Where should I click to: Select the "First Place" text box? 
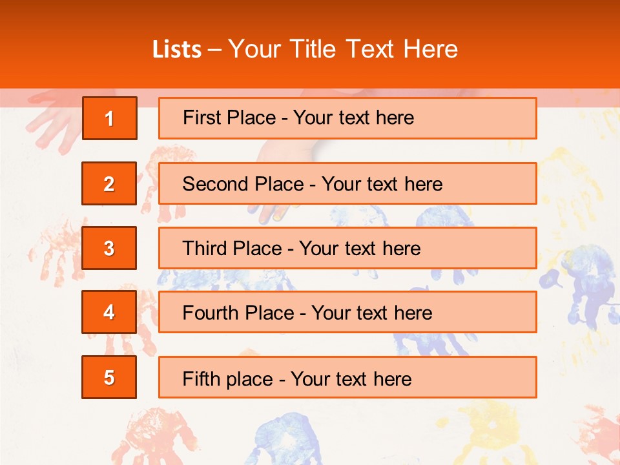[x=347, y=118]
